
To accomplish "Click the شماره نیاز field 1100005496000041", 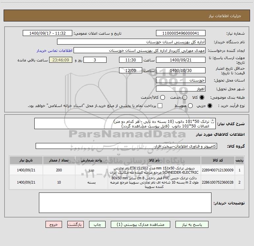I will 181,33.
